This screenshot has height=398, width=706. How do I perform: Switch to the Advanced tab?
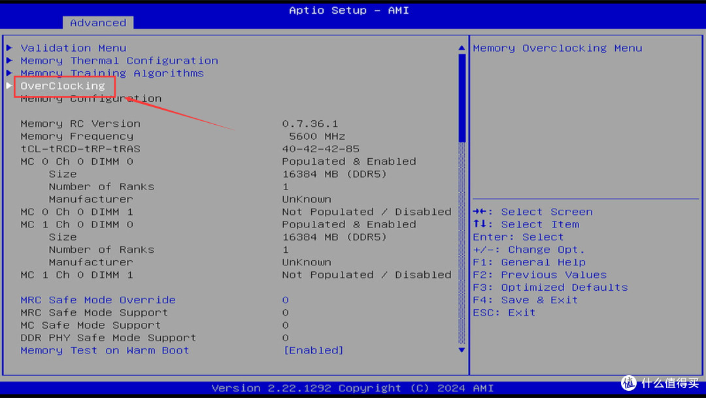tap(98, 23)
